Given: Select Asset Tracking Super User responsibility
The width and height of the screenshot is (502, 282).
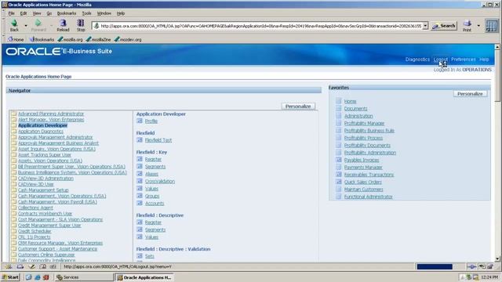Looking at the screenshot, I should (45, 155).
